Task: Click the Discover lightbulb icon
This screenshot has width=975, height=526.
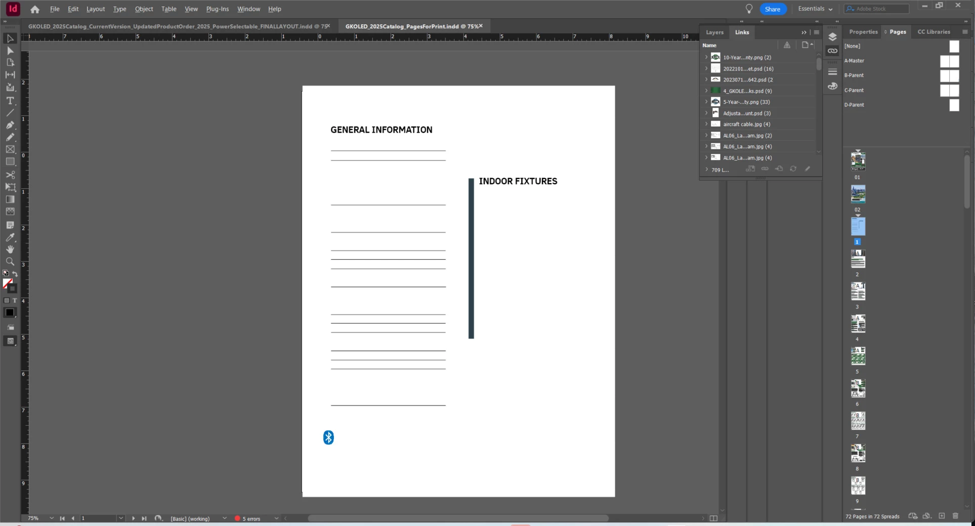Action: click(749, 9)
